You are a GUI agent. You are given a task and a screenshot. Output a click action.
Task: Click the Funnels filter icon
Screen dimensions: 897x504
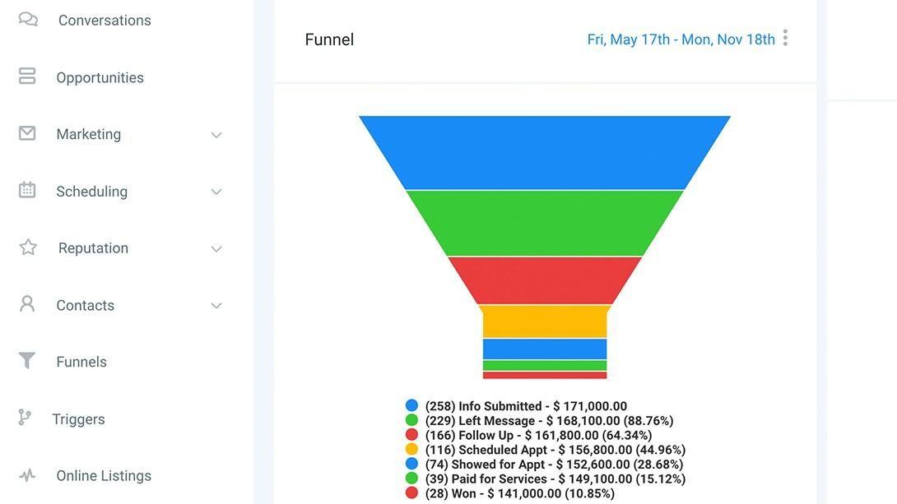tap(27, 360)
